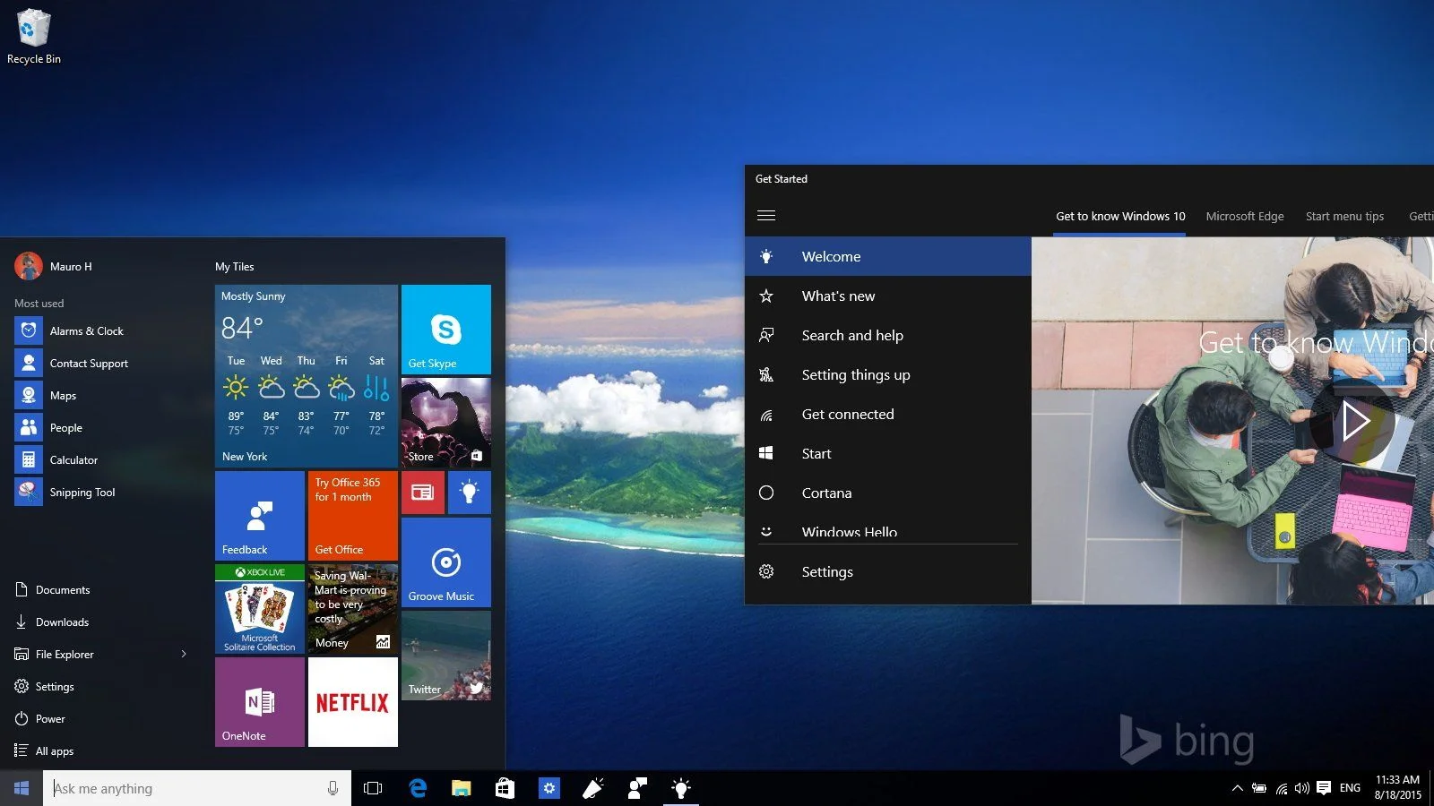This screenshot has height=806, width=1434.
Task: Open the Alarms & Clock app
Action: pos(87,330)
